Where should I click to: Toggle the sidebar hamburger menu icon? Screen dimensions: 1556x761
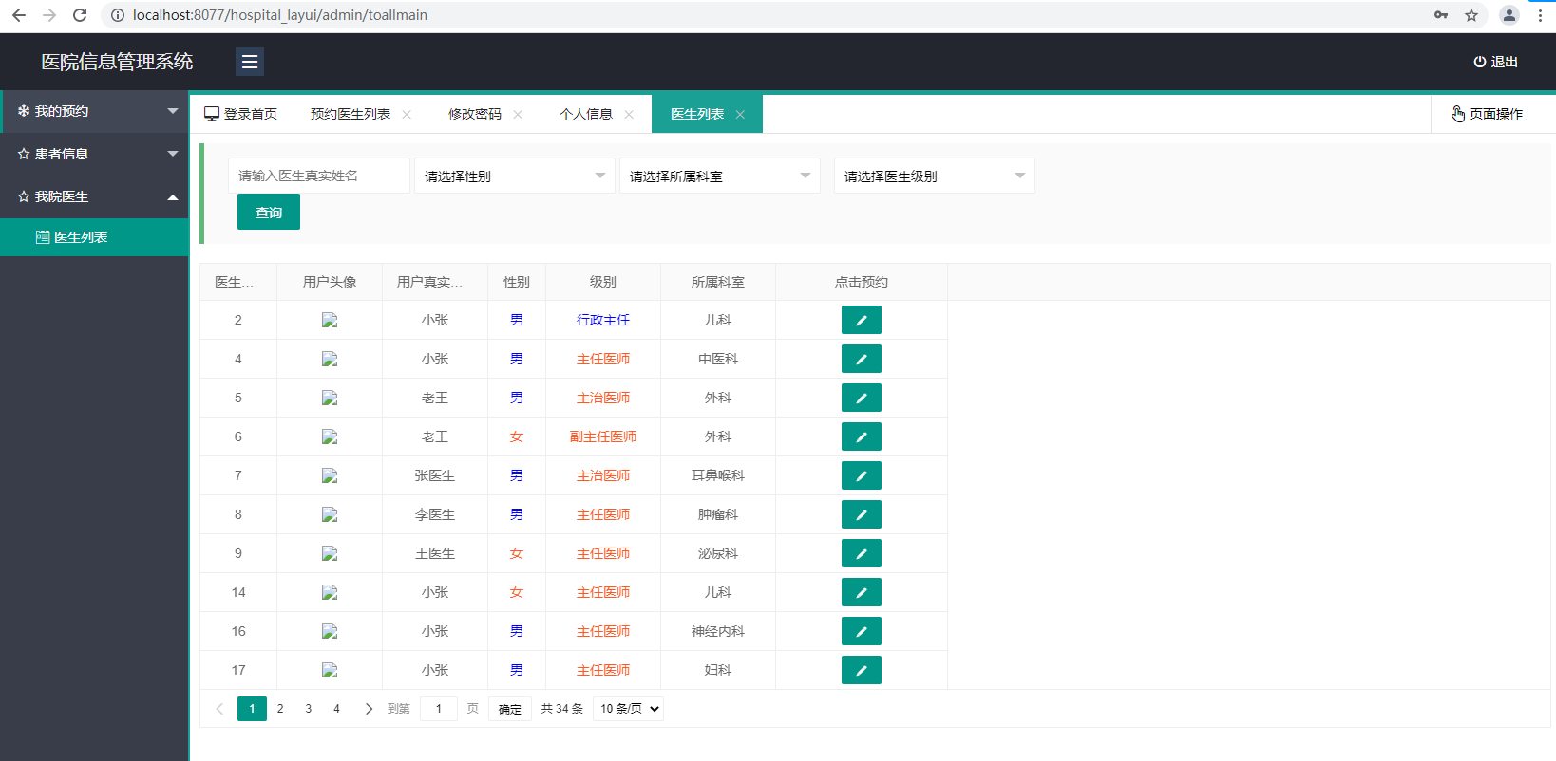[250, 62]
